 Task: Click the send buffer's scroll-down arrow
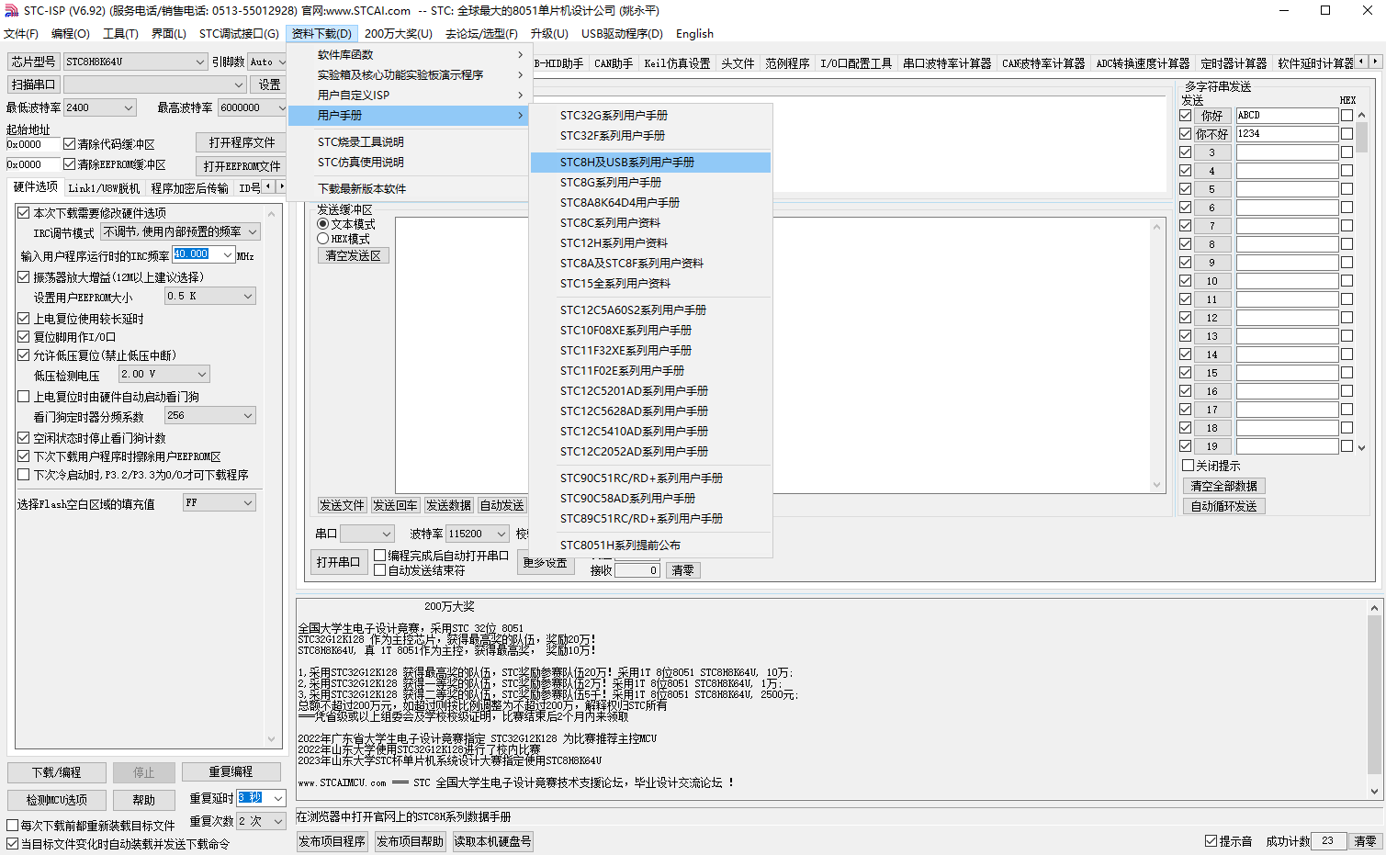[x=1156, y=485]
